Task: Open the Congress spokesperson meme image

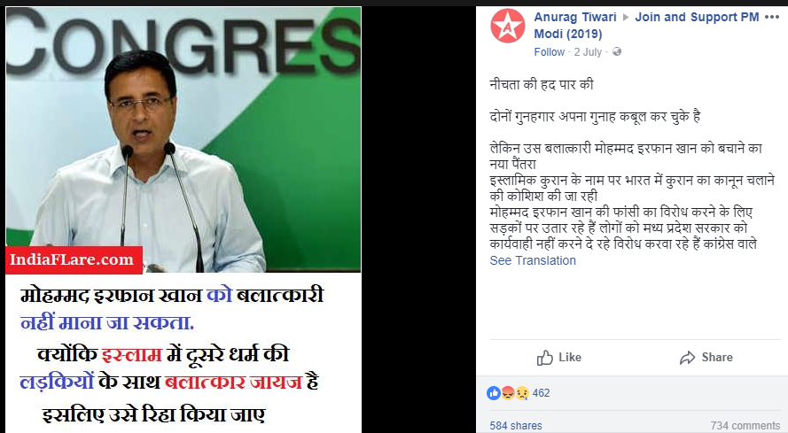Action: point(183,220)
